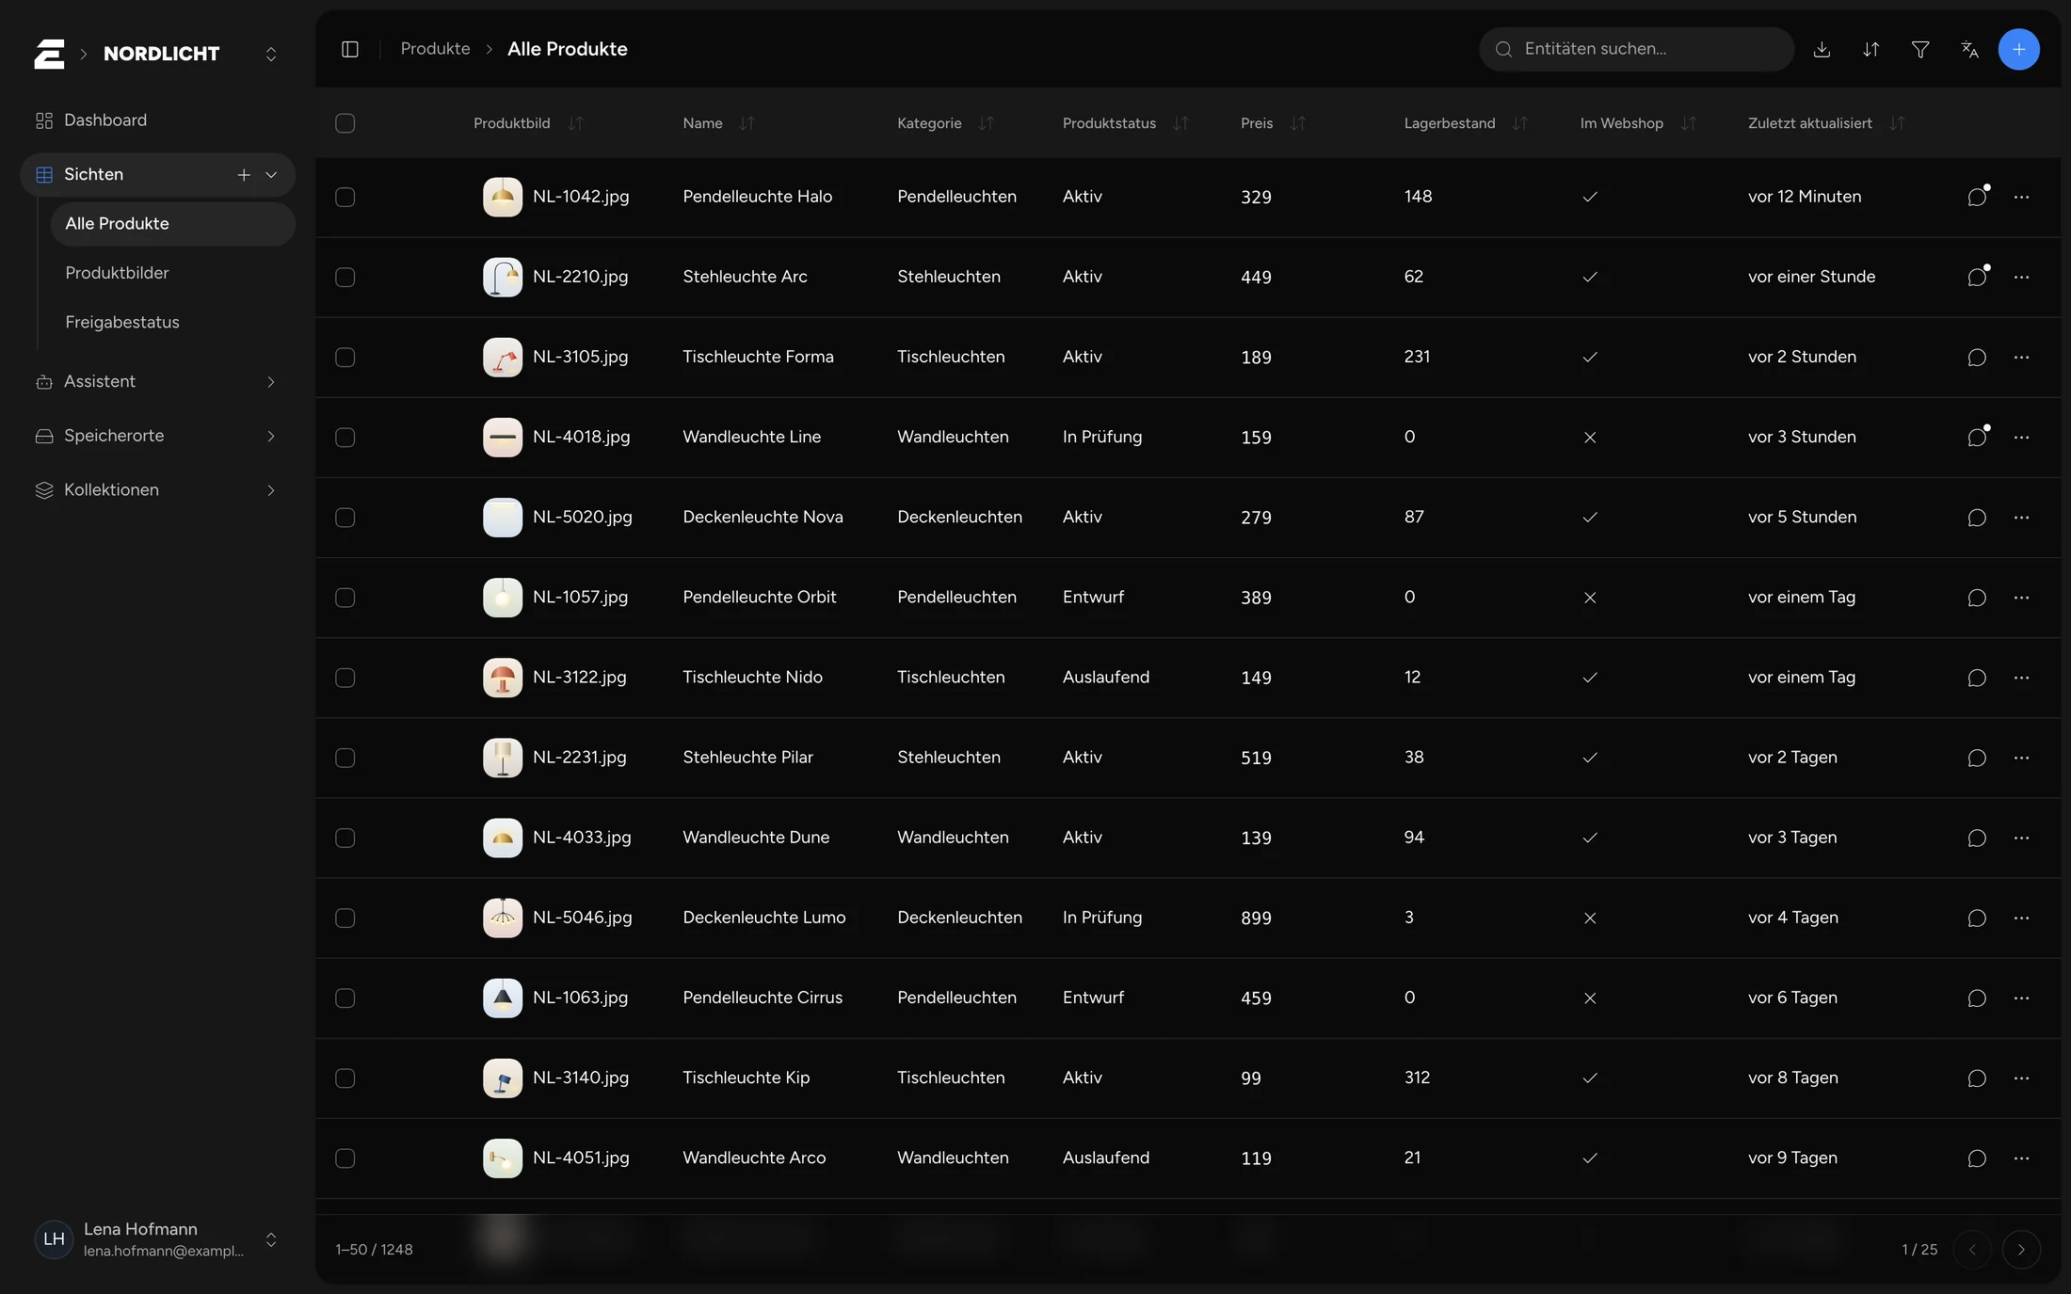Check the Stehleuchte Arc row
2071x1294 pixels.
[345, 277]
